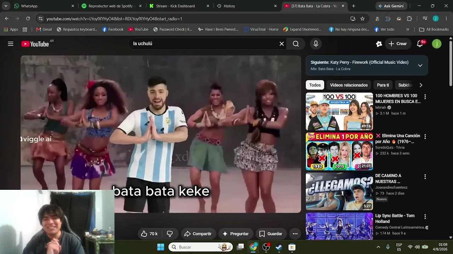
Task: Switch to the Spotify web player tab
Action: tap(112, 6)
